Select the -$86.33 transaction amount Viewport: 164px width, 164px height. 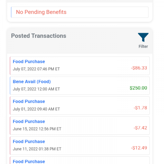139,68
